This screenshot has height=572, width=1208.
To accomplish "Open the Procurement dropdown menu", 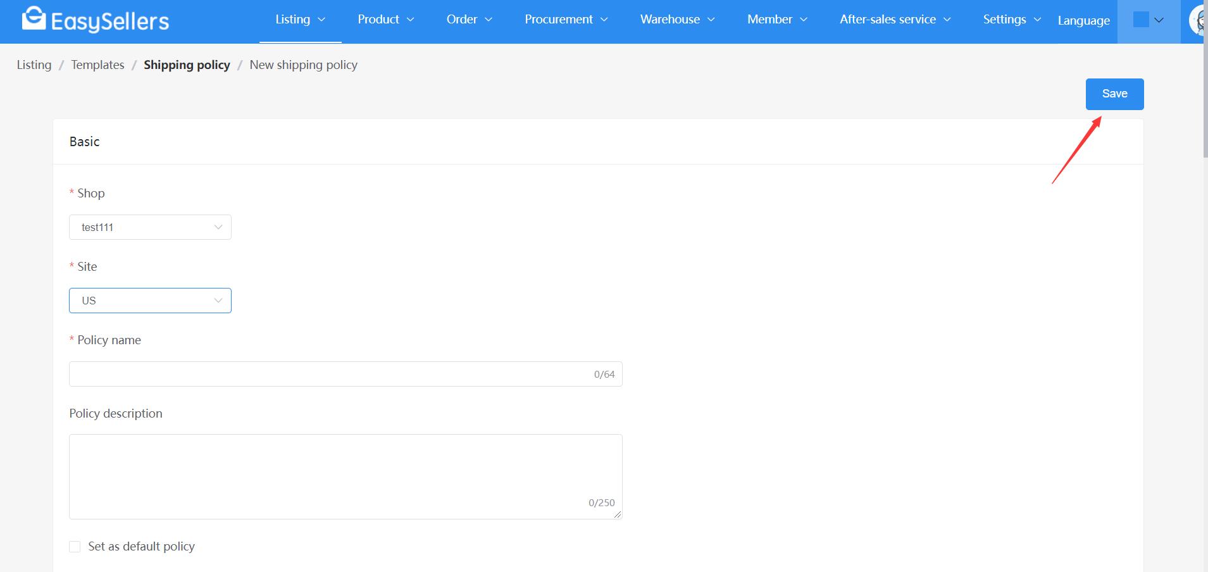I will pos(566,20).
